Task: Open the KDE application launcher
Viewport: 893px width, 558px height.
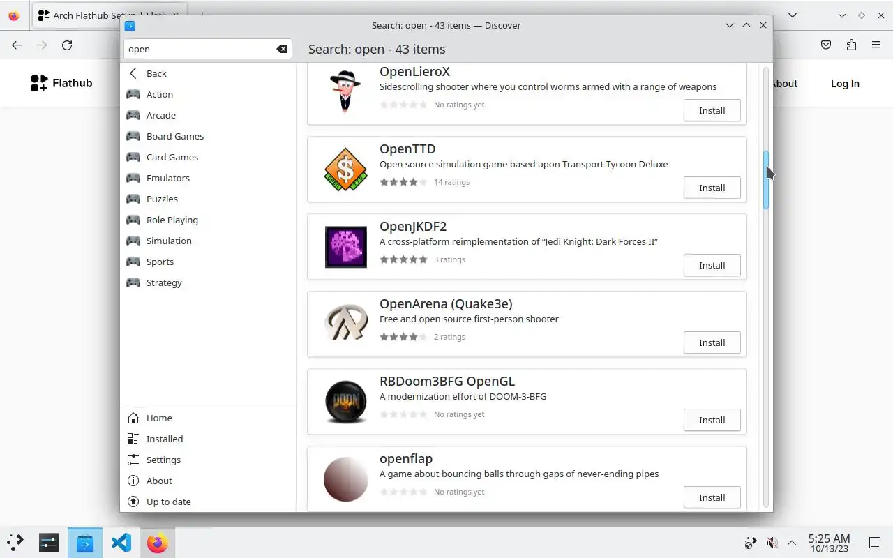Action: [15, 543]
